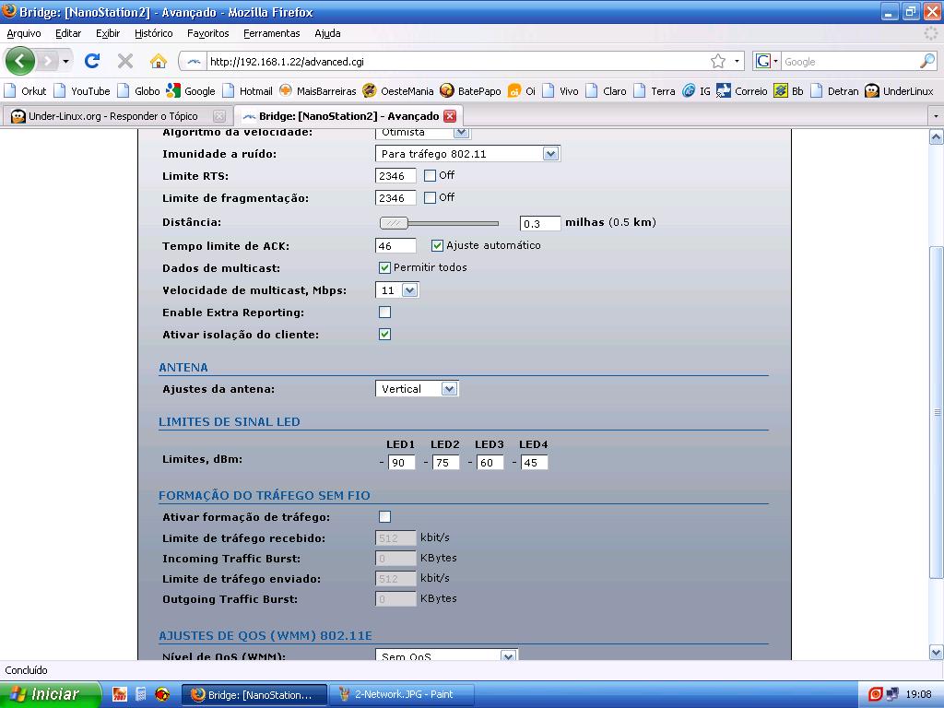Switch to the Under-Linux.org tab
The width and height of the screenshot is (944, 708).
[112, 116]
